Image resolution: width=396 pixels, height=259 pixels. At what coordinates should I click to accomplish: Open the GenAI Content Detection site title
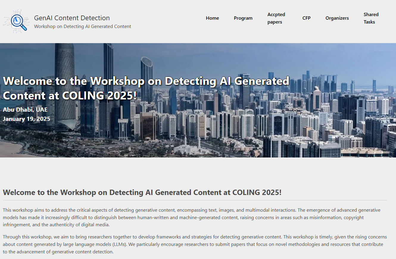click(72, 18)
